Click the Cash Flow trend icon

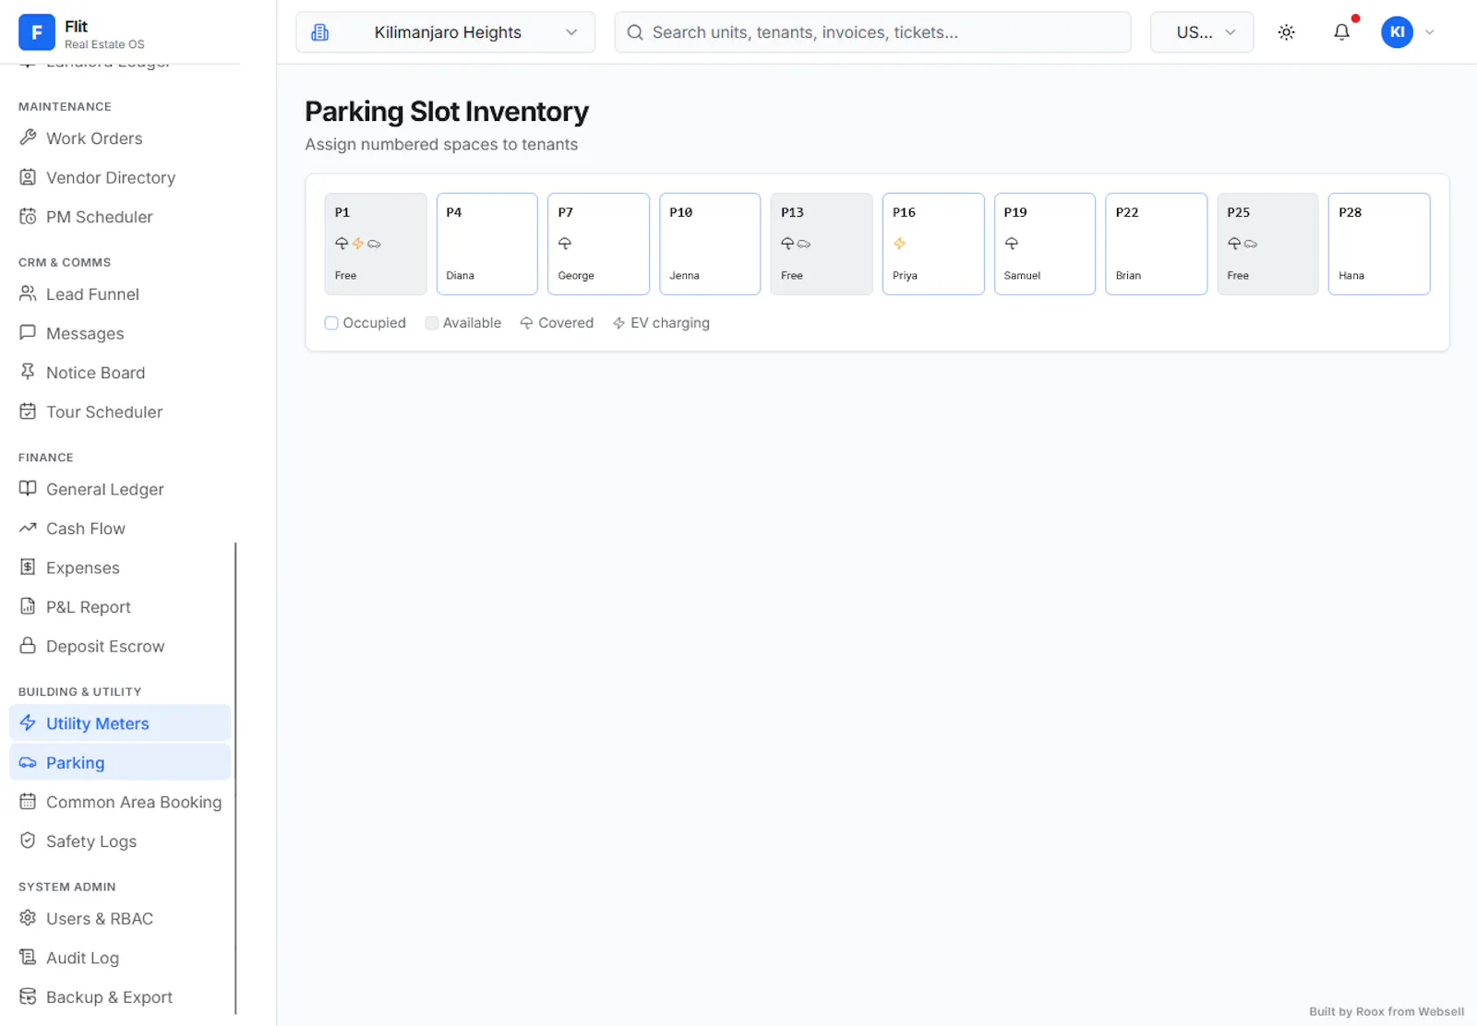click(x=28, y=528)
